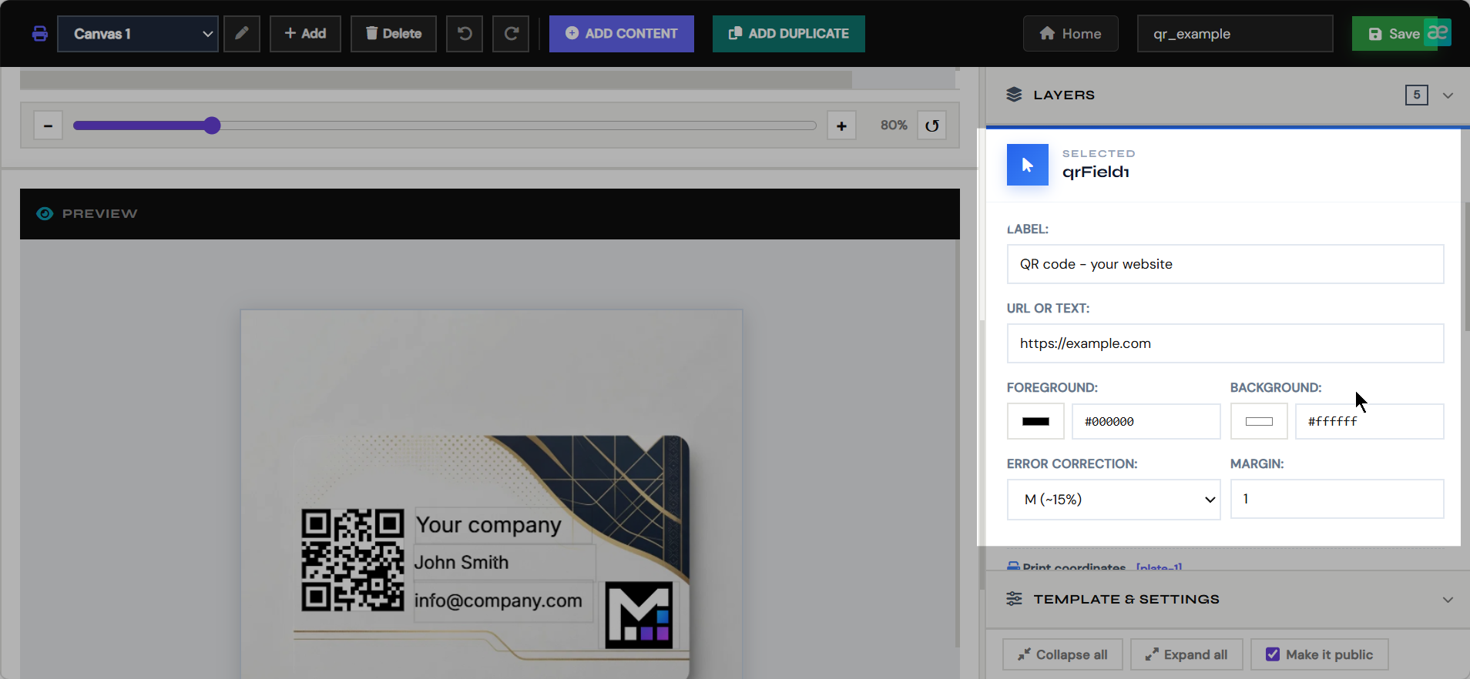Toggle the Make it public checkbox

1273,654
